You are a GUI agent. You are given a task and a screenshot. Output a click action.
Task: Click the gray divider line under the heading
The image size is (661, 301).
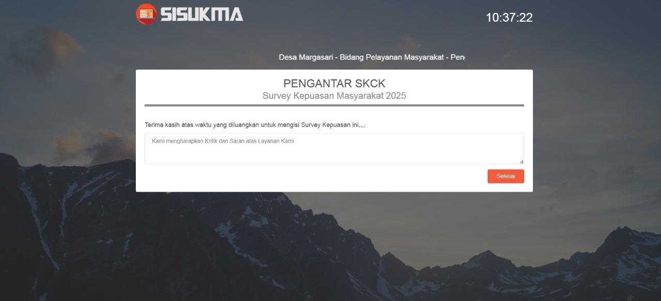(334, 105)
